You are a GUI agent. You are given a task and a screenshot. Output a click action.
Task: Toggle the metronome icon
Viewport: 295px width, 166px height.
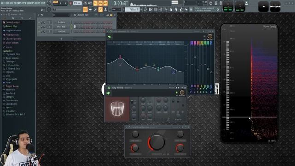pyautogui.click(x=85, y=3)
